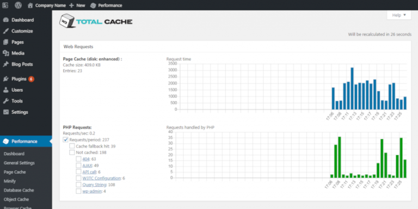Open the Company Name home icon
Screen dimensions: 418x209
[30, 5]
